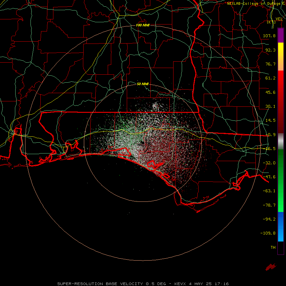The image size is (286, 286).
Task: Click the KEVX station identifier in caption
Action: pos(181,284)
